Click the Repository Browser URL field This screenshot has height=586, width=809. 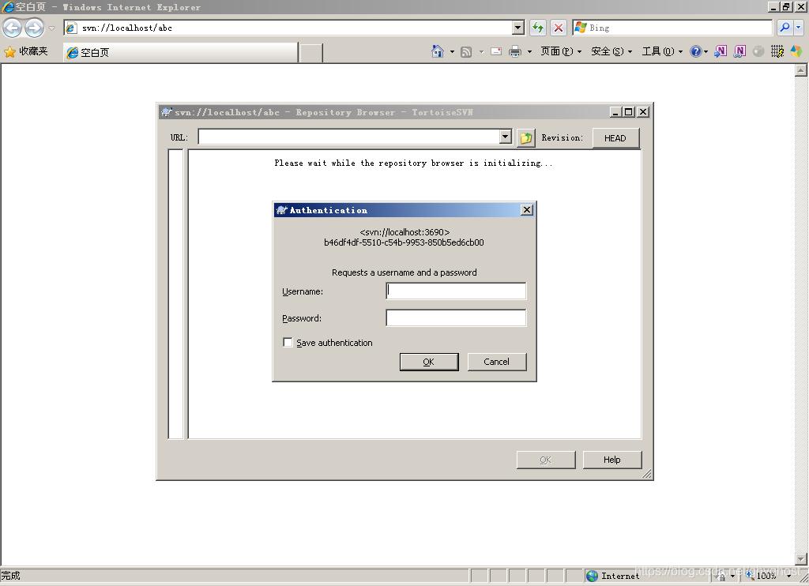[349, 137]
